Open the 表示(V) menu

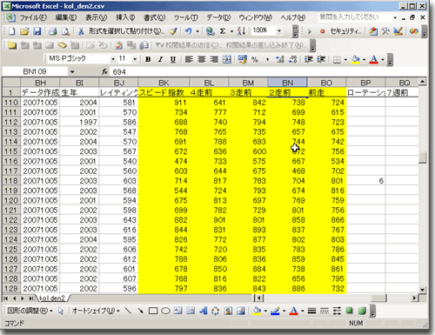[x=96, y=18]
